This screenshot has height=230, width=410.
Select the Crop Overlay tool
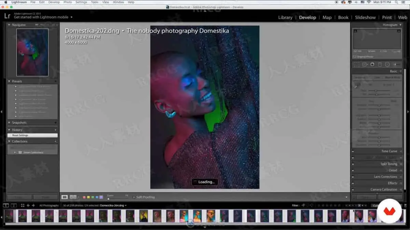tap(357, 64)
